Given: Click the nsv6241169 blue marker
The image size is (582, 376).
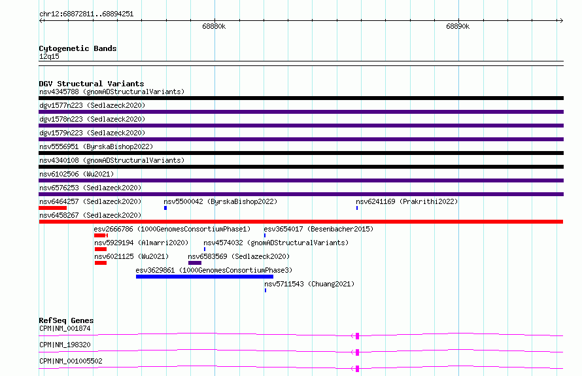Looking at the screenshot, I should pyautogui.click(x=357, y=208).
